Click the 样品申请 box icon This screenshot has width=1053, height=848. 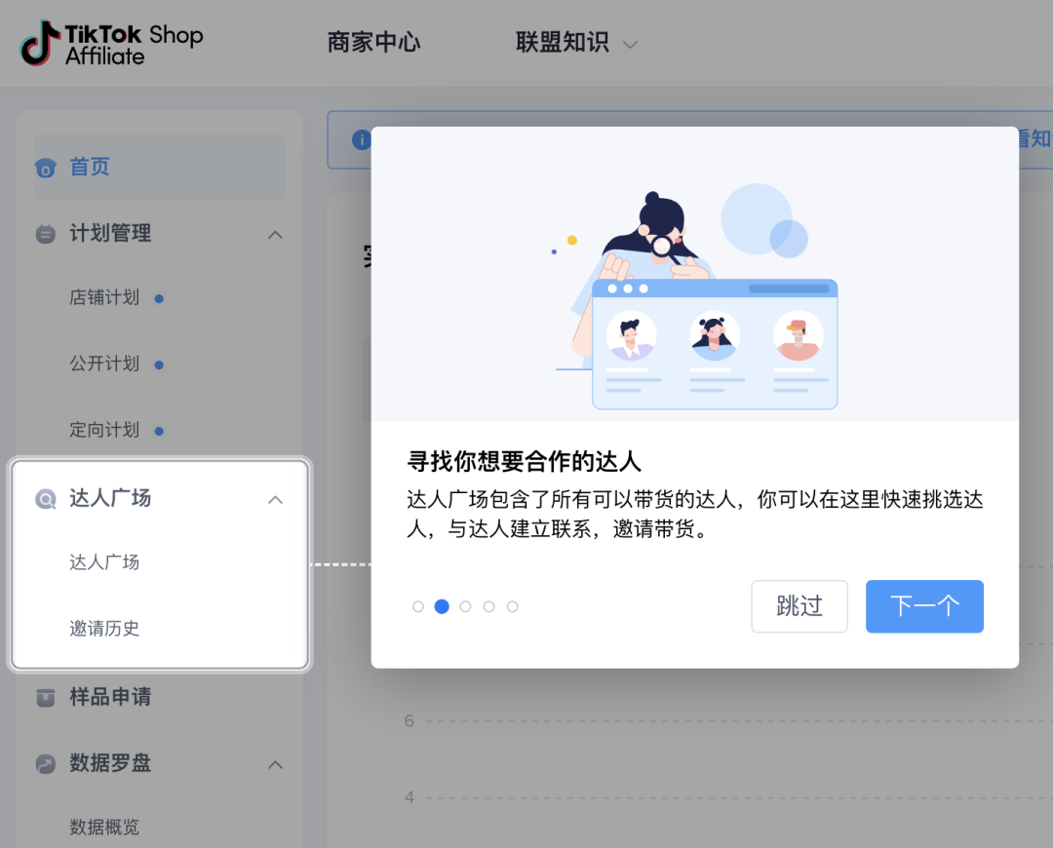point(46,697)
